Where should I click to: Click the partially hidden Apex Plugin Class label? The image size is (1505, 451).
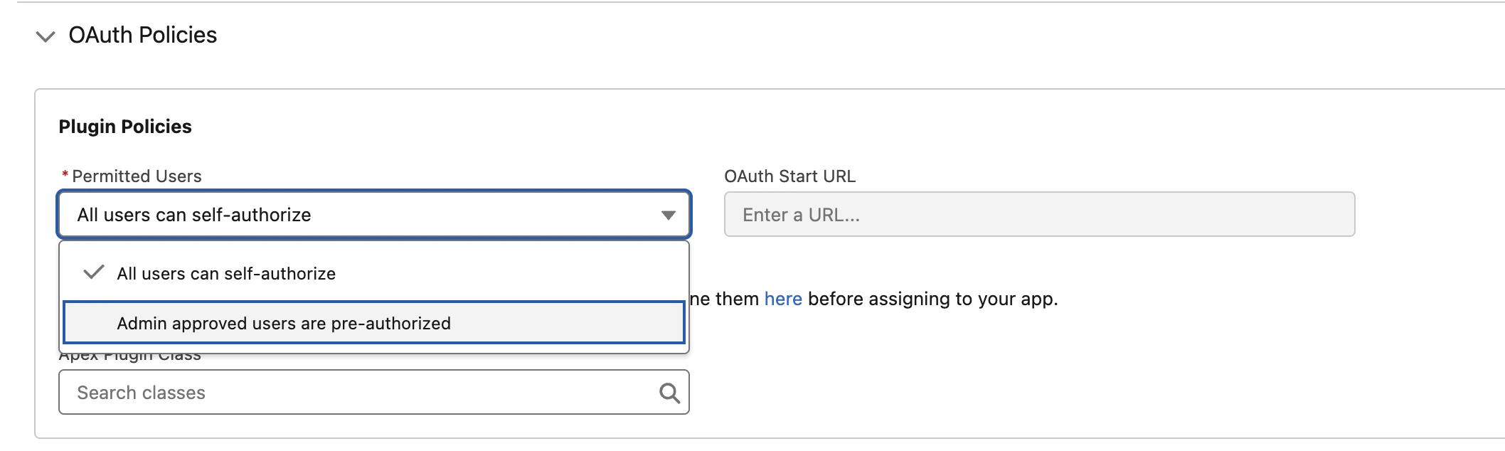coord(129,357)
